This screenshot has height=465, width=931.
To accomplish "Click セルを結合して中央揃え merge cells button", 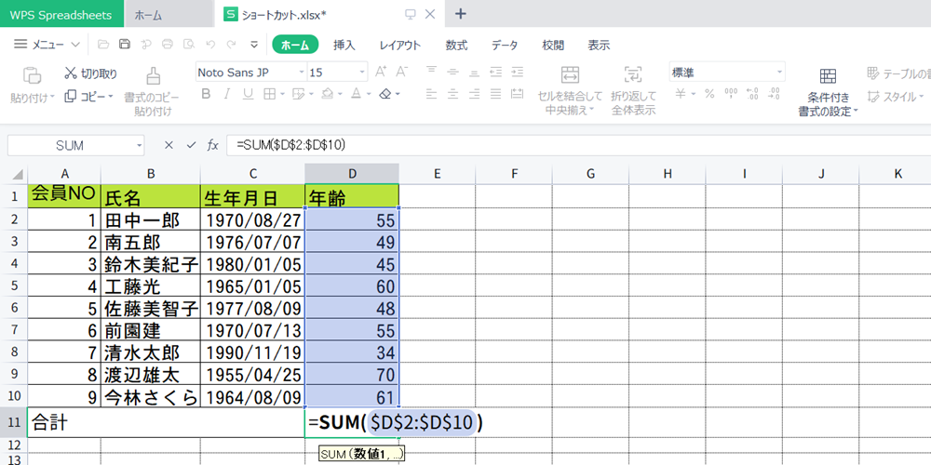I will pos(570,91).
